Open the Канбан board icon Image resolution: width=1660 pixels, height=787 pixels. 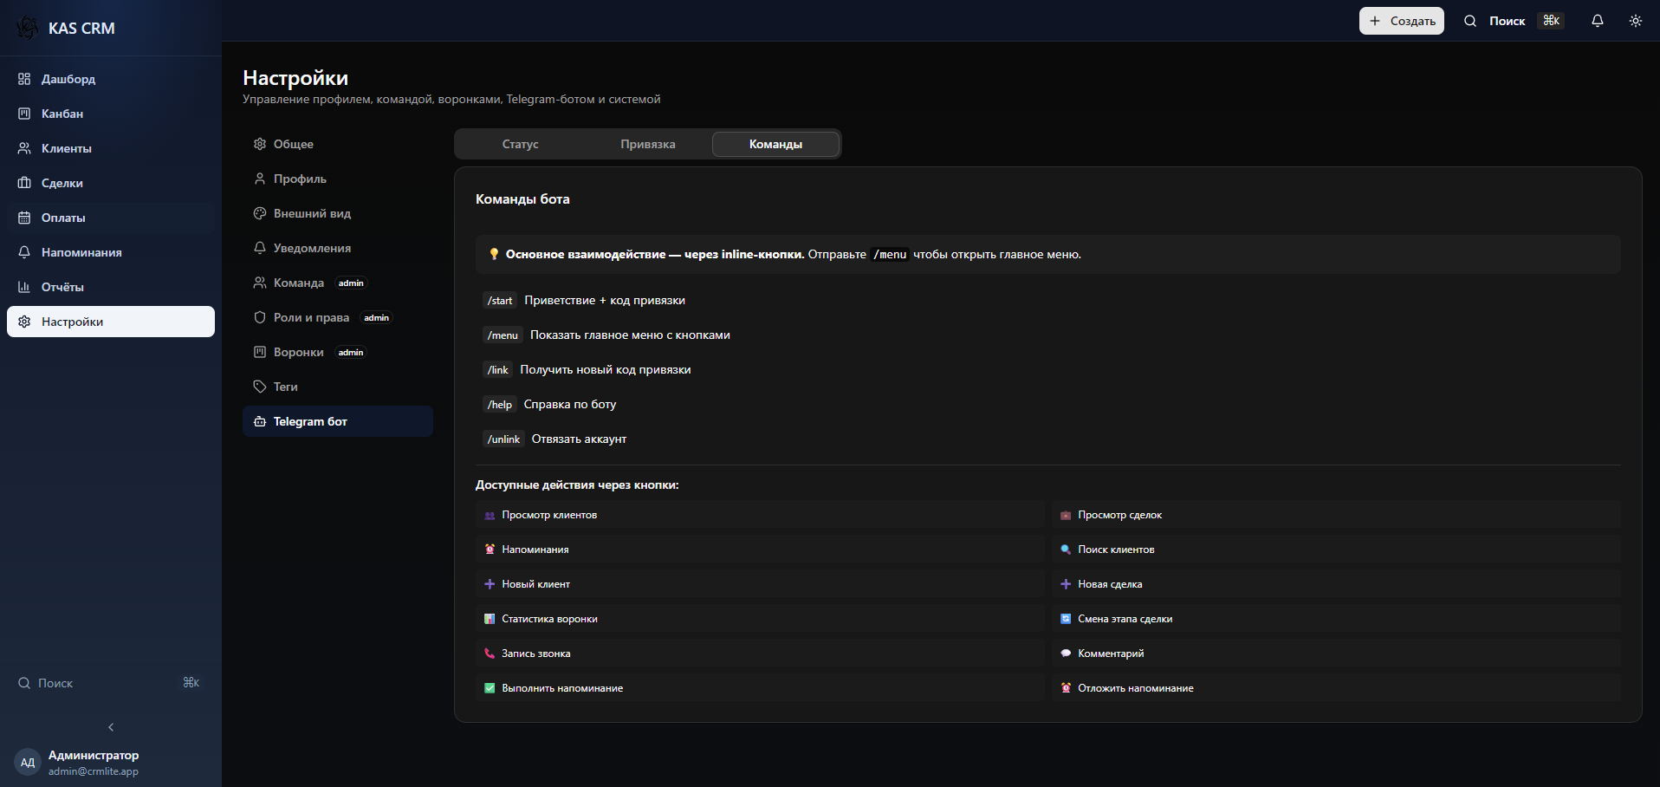pyautogui.click(x=24, y=114)
